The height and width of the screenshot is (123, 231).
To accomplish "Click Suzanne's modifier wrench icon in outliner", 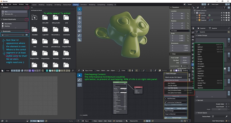I will point(210,20).
